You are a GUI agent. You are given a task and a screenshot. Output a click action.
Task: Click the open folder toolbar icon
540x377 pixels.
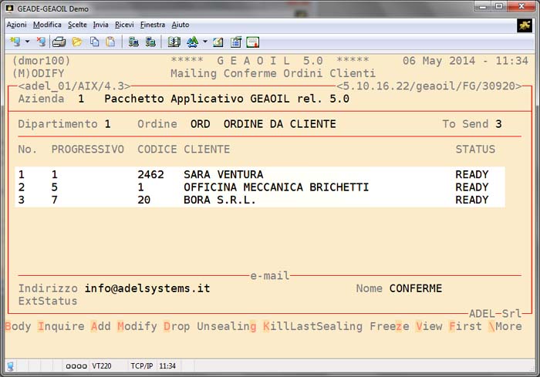[x=76, y=42]
